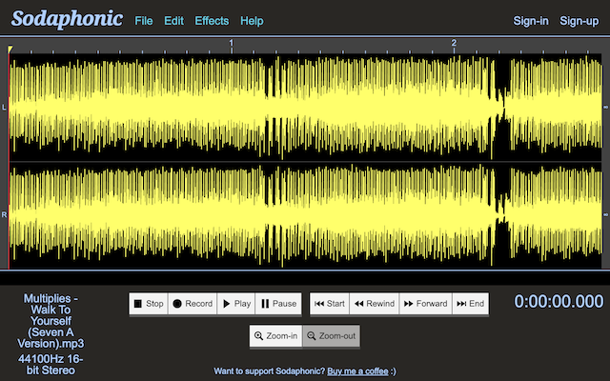Viewport: 610px width, 381px height.
Task: Stop audio playback with Stop button
Action: click(x=149, y=304)
